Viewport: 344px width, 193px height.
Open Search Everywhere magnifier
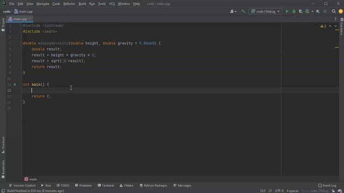tap(334, 11)
